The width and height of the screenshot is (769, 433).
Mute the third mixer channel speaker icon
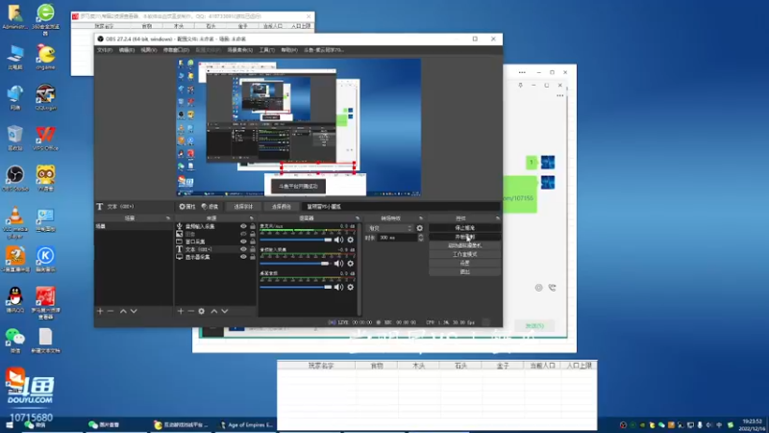coord(338,287)
